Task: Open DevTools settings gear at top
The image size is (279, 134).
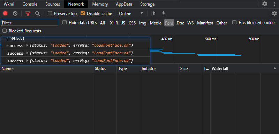Action: tap(265, 4)
